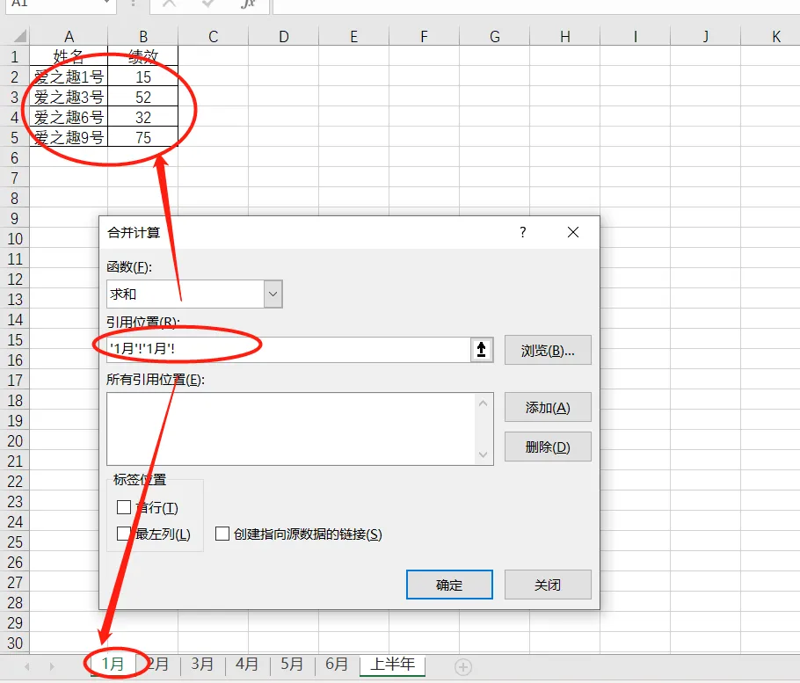Select column G header
The image size is (800, 683).
click(494, 36)
